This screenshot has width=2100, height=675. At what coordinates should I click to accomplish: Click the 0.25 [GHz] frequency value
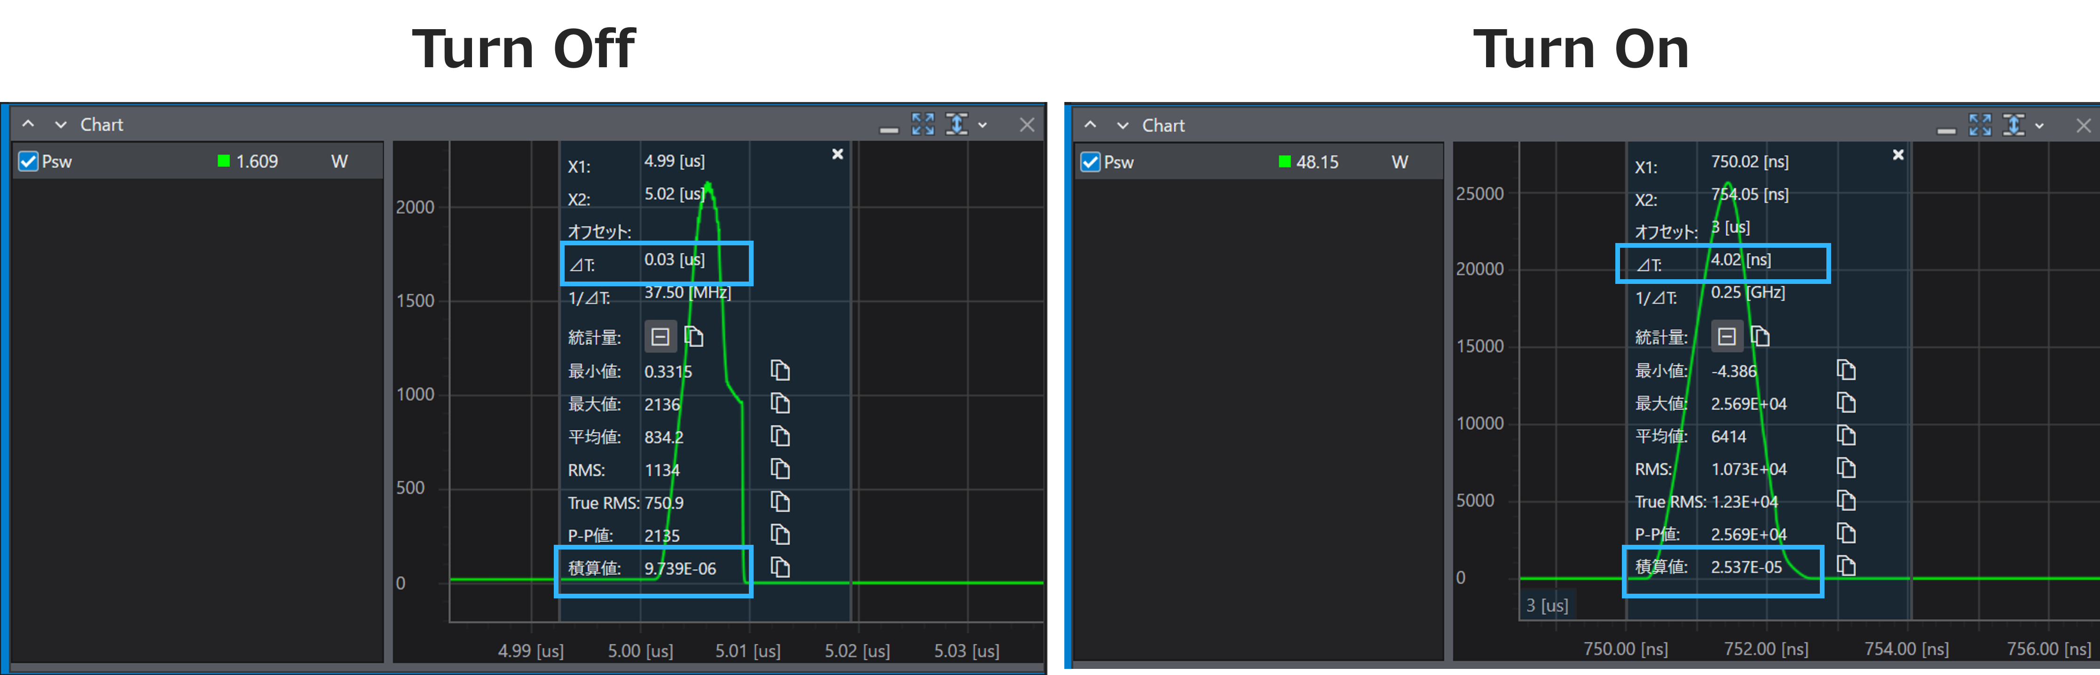coord(1748,293)
